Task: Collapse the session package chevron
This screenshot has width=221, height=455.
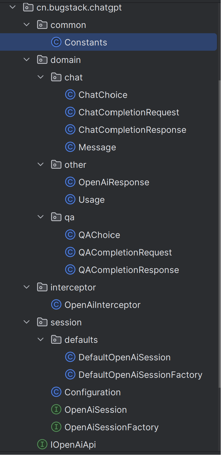Action: pos(27,322)
